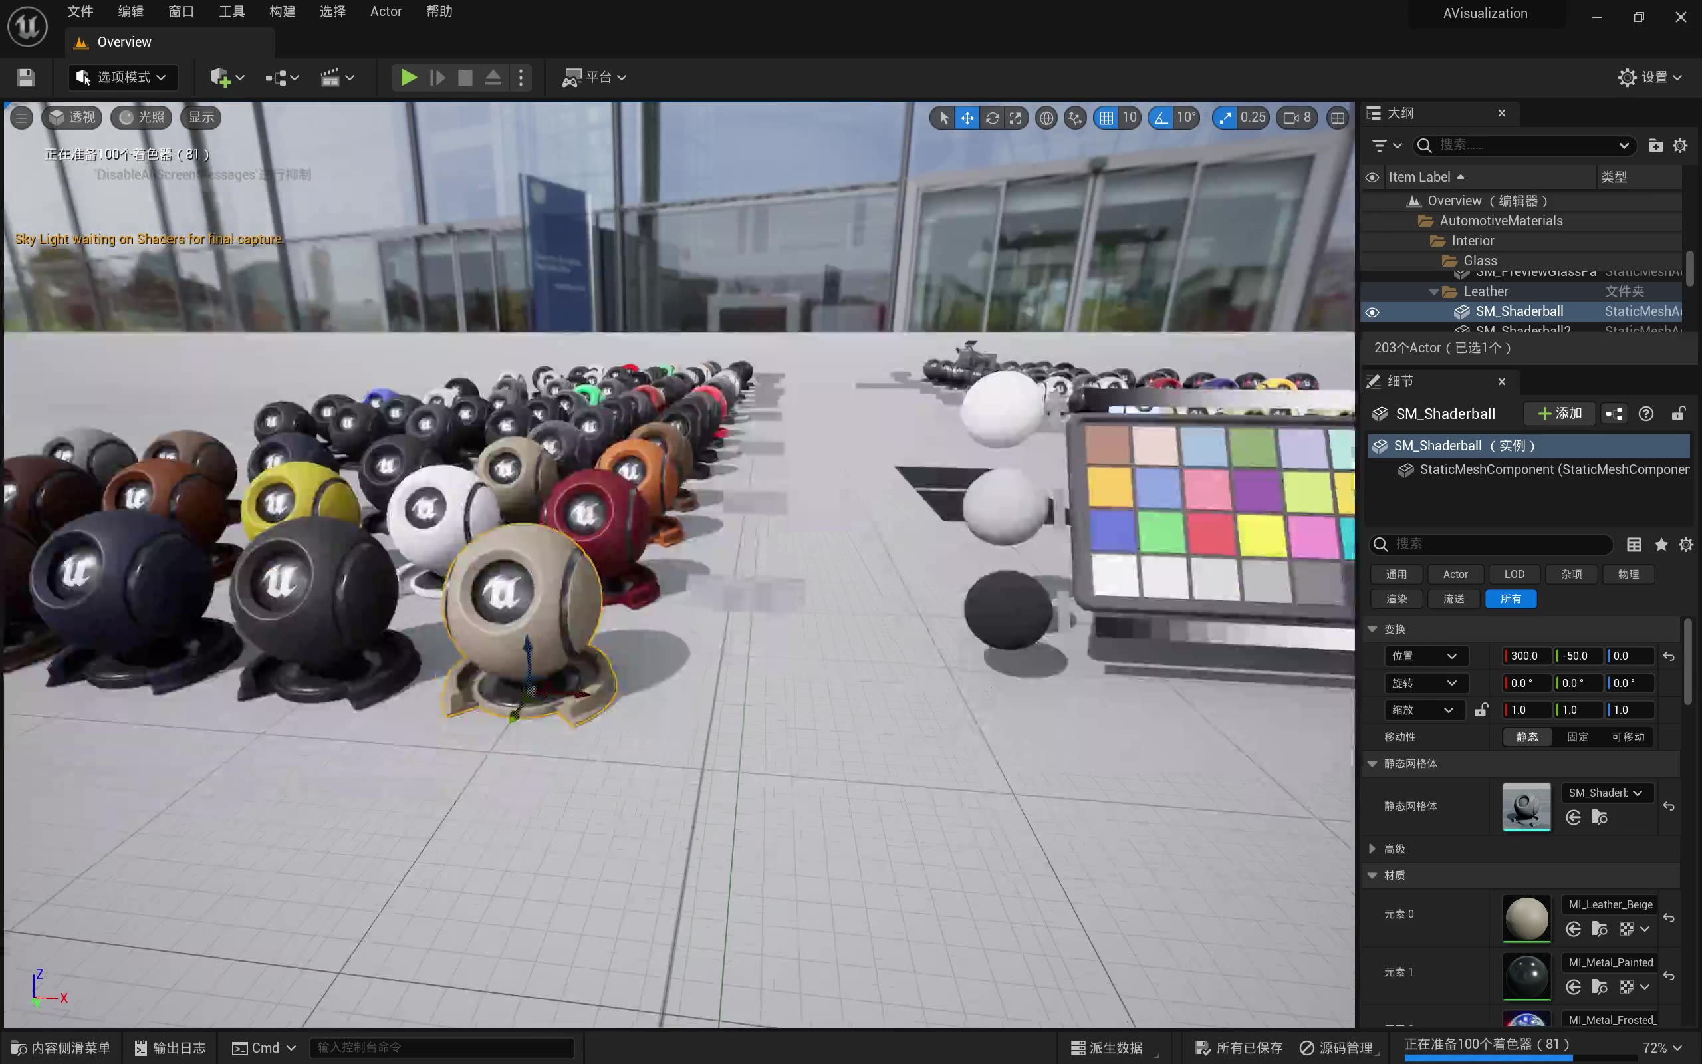Open the Blueprints toolbar menu

click(x=282, y=77)
